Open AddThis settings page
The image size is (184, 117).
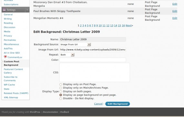[8, 48]
